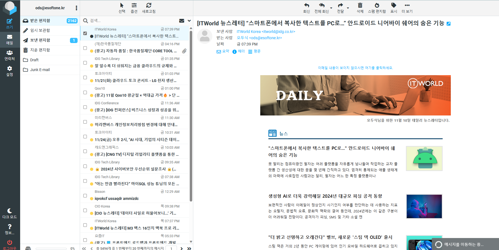Open the More (더 보기) menu

pos(407,8)
